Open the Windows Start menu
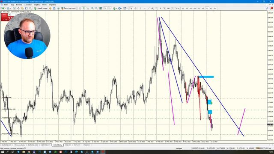274x154 pixels. 3,152
